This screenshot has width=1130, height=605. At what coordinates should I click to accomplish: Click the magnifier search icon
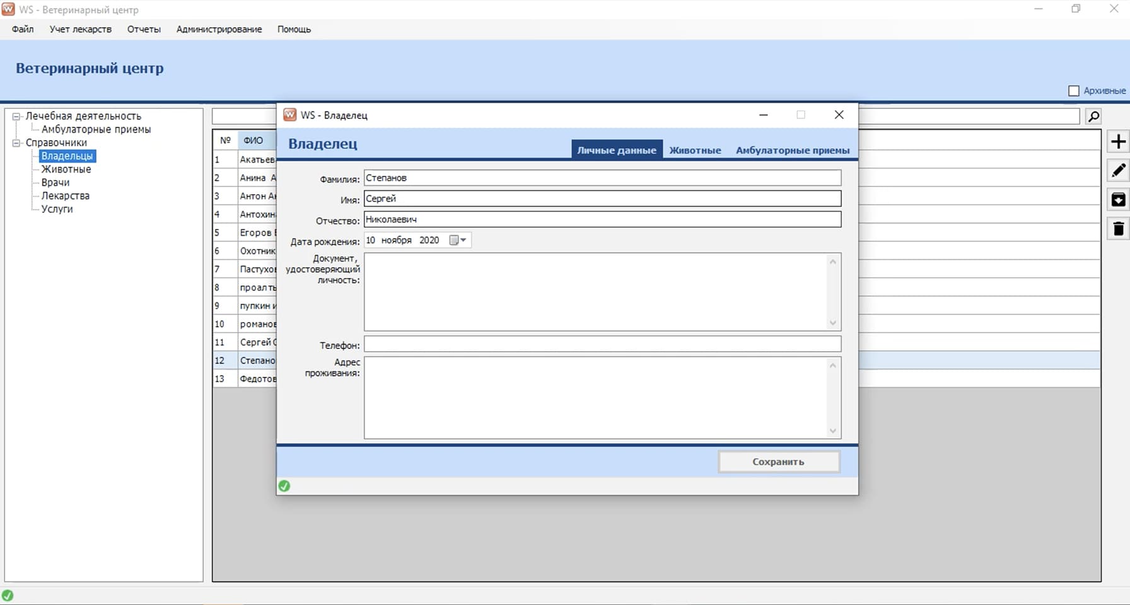pyautogui.click(x=1093, y=116)
